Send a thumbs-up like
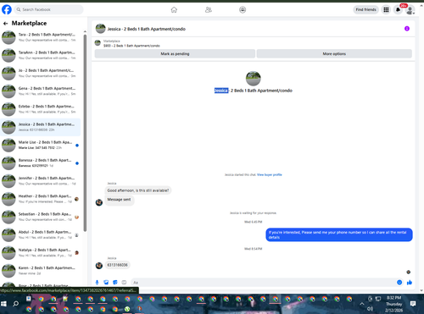424x314 pixels. pyautogui.click(x=410, y=283)
